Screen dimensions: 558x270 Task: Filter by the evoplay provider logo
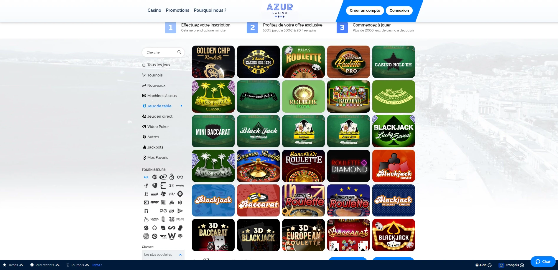pyautogui.click(x=180, y=186)
